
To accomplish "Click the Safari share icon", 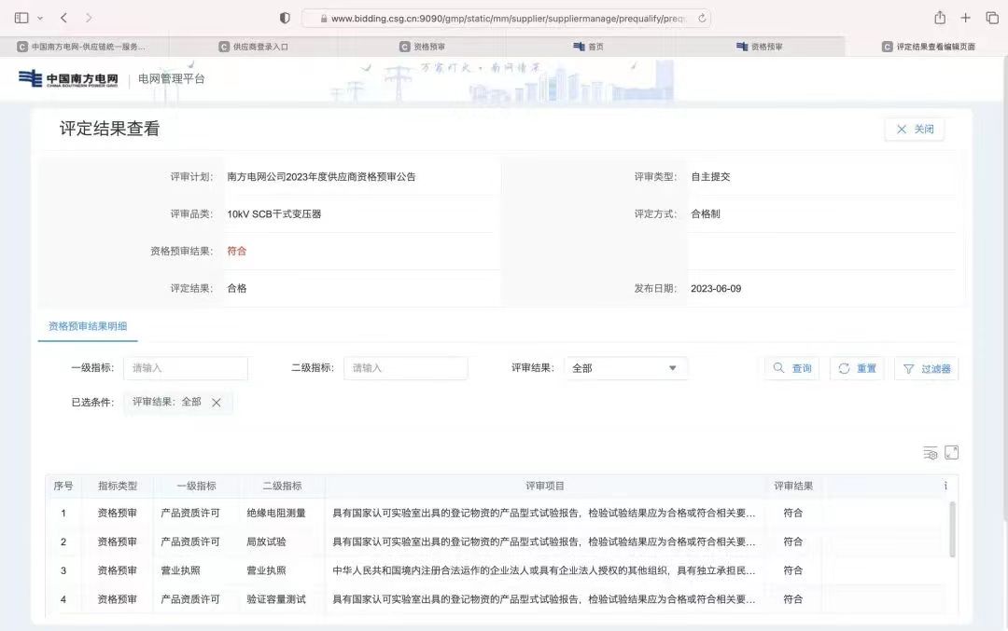I will (x=940, y=18).
